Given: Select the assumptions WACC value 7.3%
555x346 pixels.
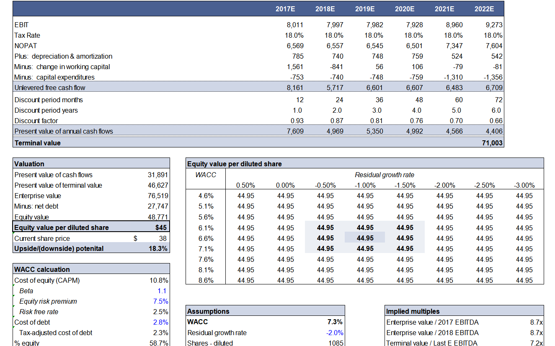Looking at the screenshot, I should pyautogui.click(x=335, y=322).
